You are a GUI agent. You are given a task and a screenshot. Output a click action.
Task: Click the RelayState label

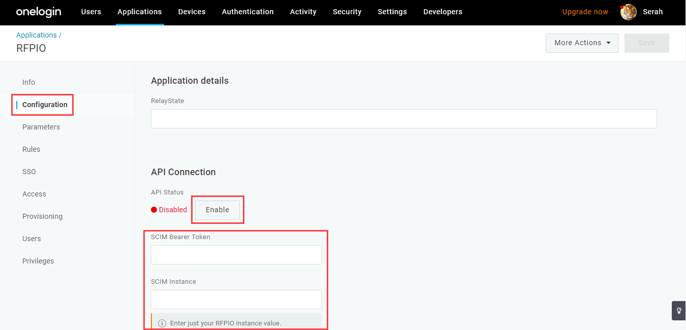[167, 101]
